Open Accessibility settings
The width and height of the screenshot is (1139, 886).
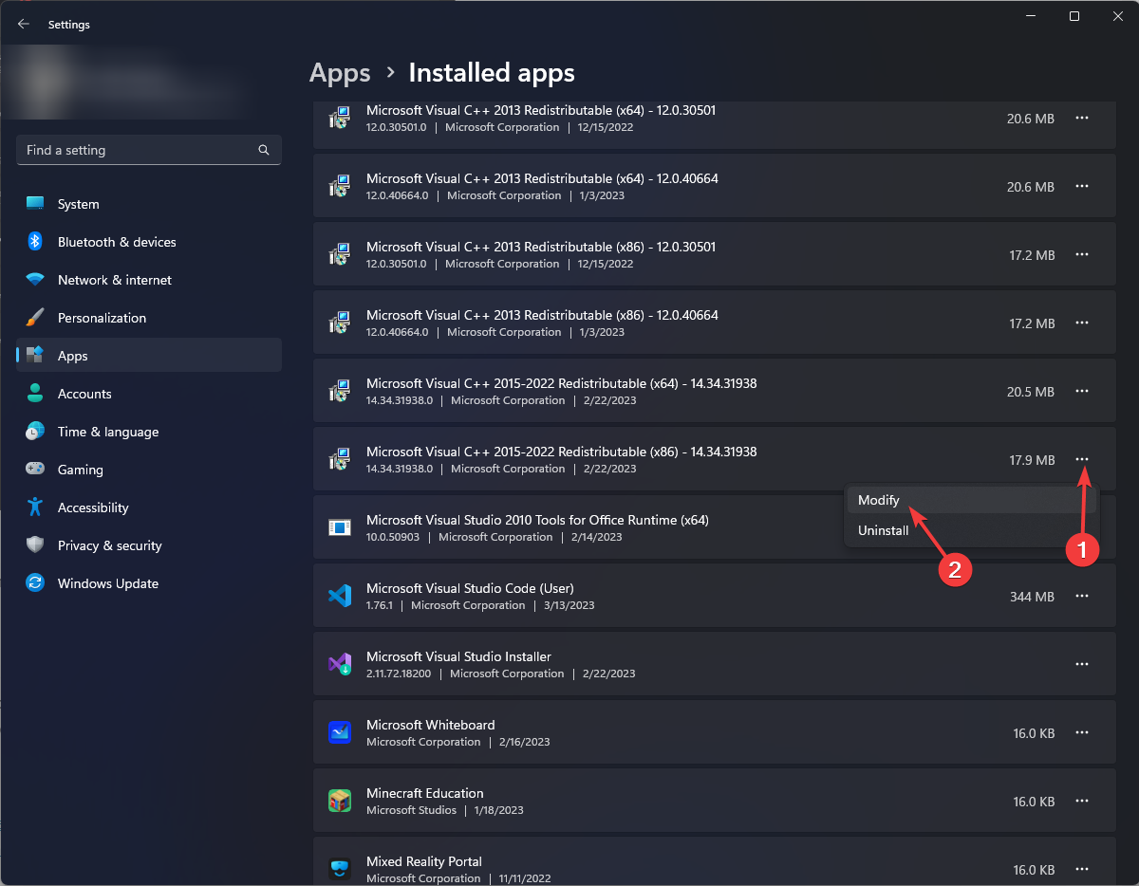(149, 508)
